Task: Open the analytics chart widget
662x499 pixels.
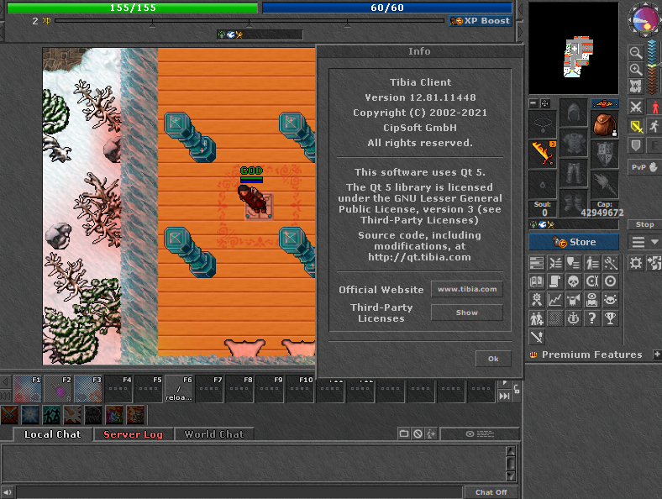Action: pyautogui.click(x=555, y=300)
